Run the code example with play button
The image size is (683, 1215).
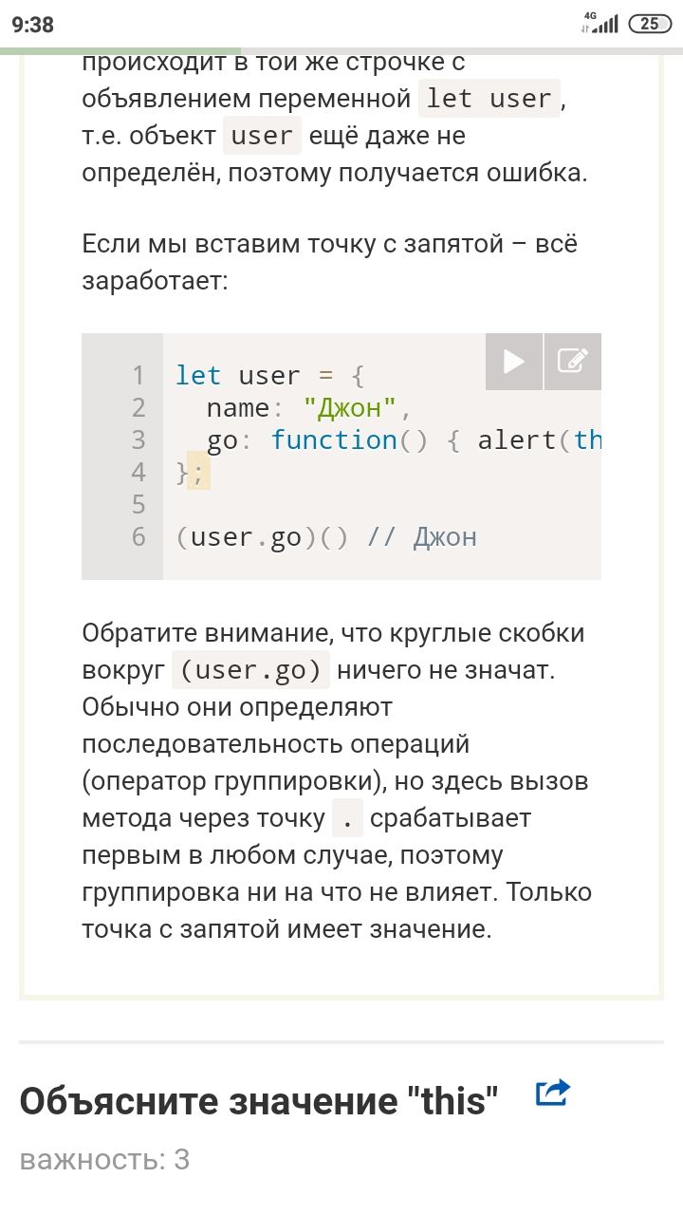pyautogui.click(x=514, y=362)
